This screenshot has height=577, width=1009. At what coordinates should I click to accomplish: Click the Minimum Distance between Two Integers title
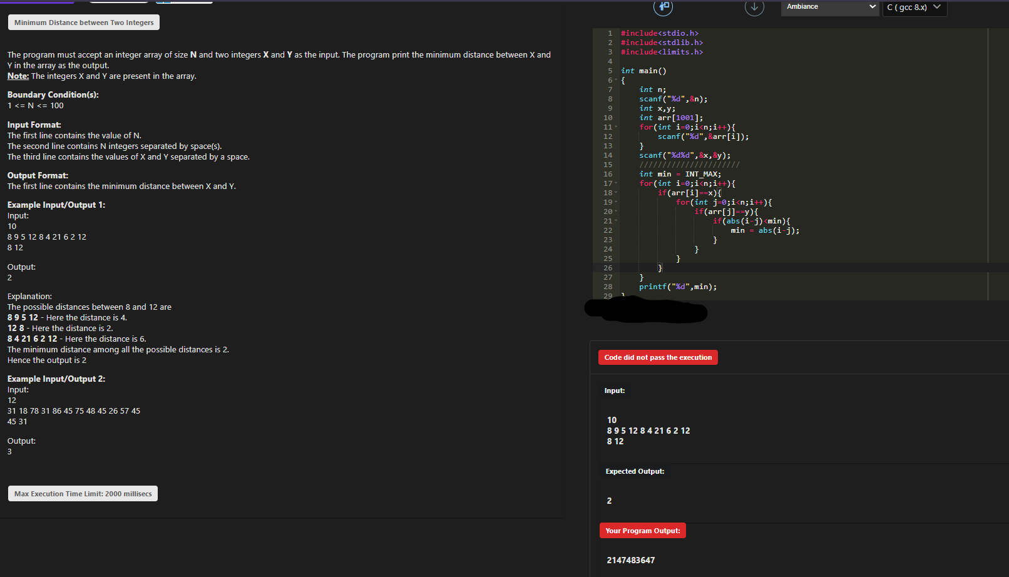pos(84,23)
